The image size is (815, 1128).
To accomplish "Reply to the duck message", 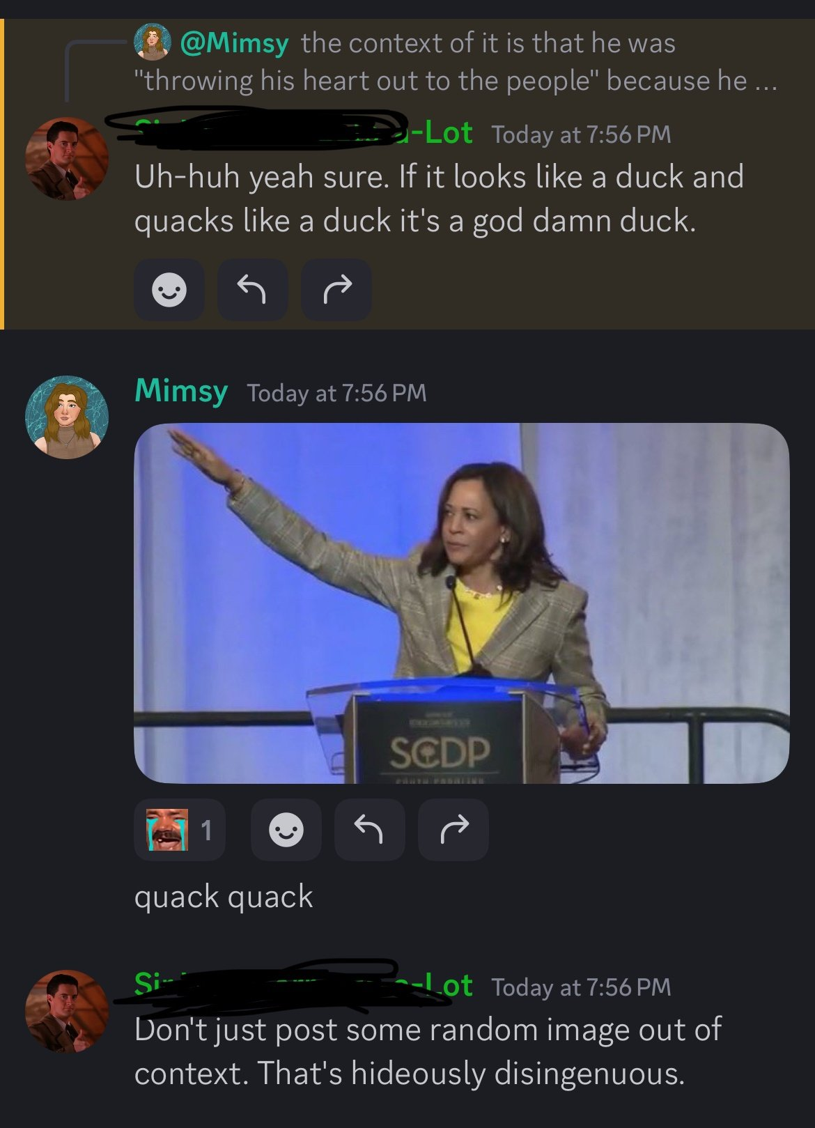I will click(x=252, y=289).
